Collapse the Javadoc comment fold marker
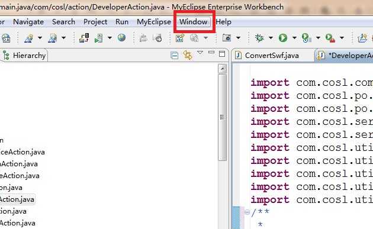Image resolution: width=373 pixels, height=229 pixels. 247,212
